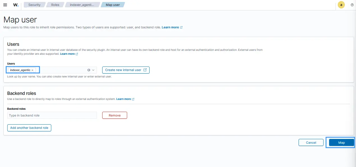The height and width of the screenshot is (167, 356).
Task: Open the hamburger navigation menu
Action: click(x=5, y=5)
